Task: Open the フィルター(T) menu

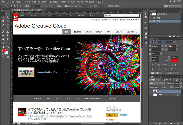Action: pos(64,2)
